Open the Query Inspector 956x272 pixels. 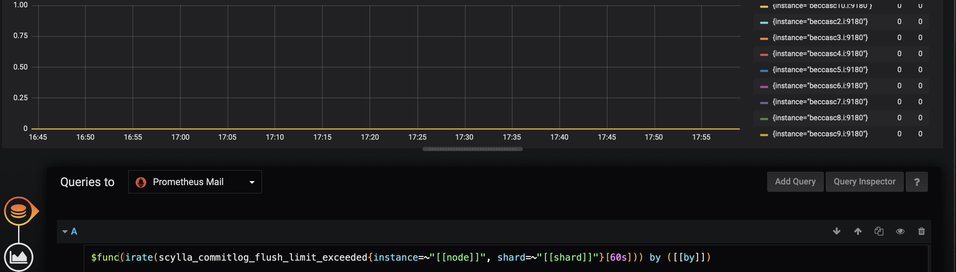pos(864,181)
